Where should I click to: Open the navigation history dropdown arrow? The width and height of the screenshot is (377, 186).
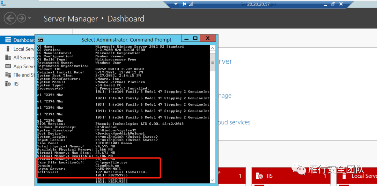(29, 18)
